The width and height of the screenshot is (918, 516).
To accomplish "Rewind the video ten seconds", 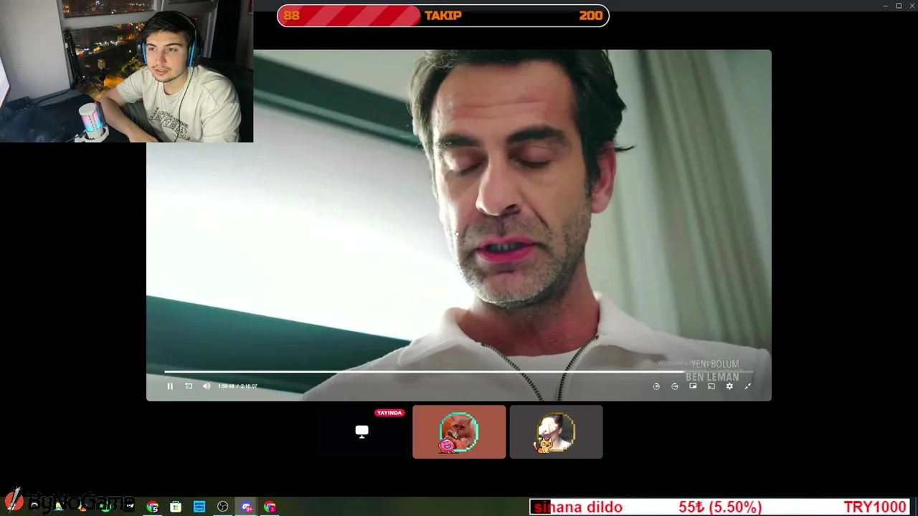I will (x=656, y=386).
